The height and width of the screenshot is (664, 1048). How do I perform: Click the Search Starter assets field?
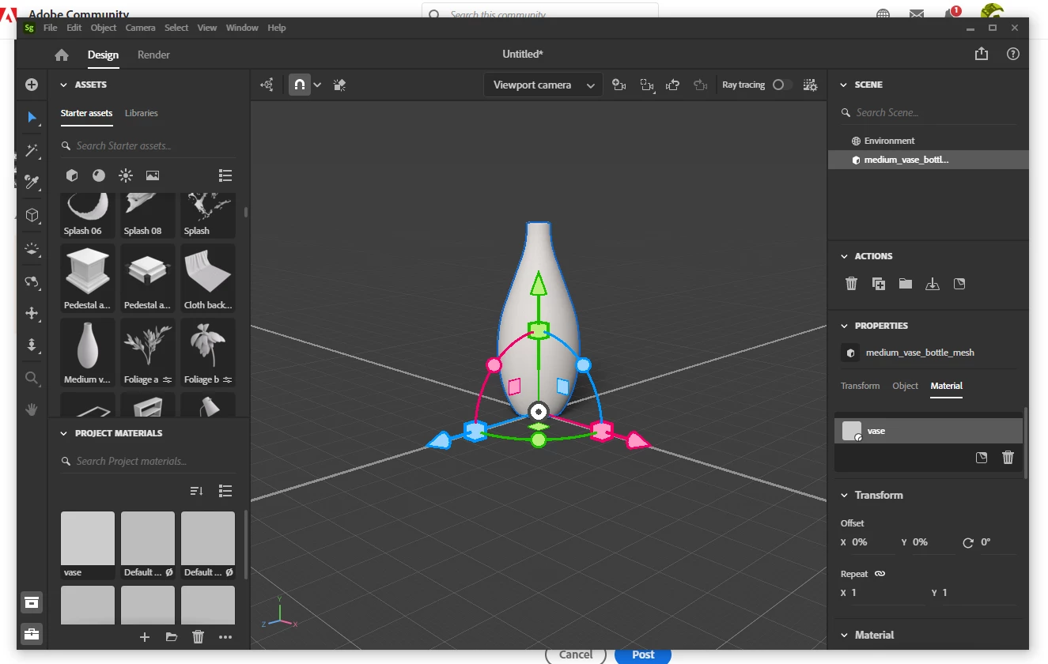click(146, 146)
